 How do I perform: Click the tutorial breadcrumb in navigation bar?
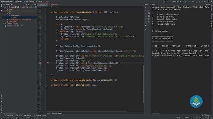point(39,1)
